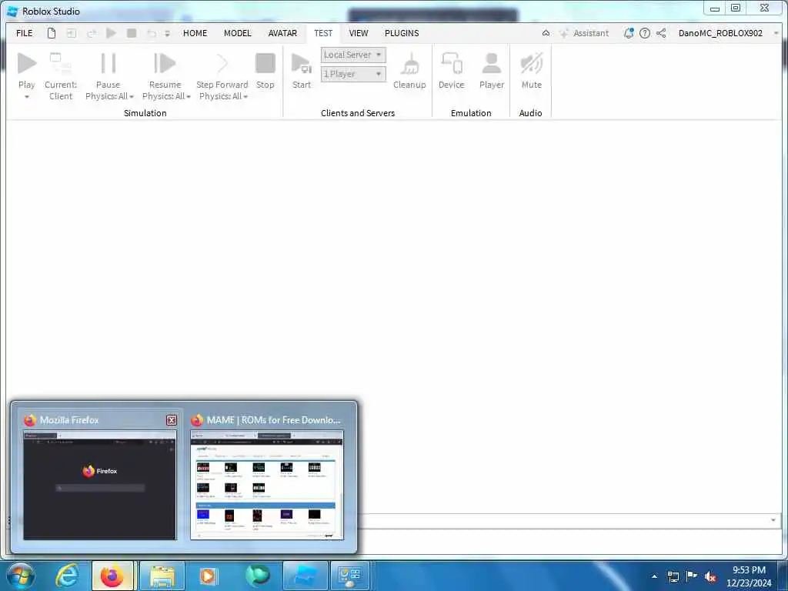The image size is (788, 591).
Task: Open the Action Center flag icon
Action: 692,576
